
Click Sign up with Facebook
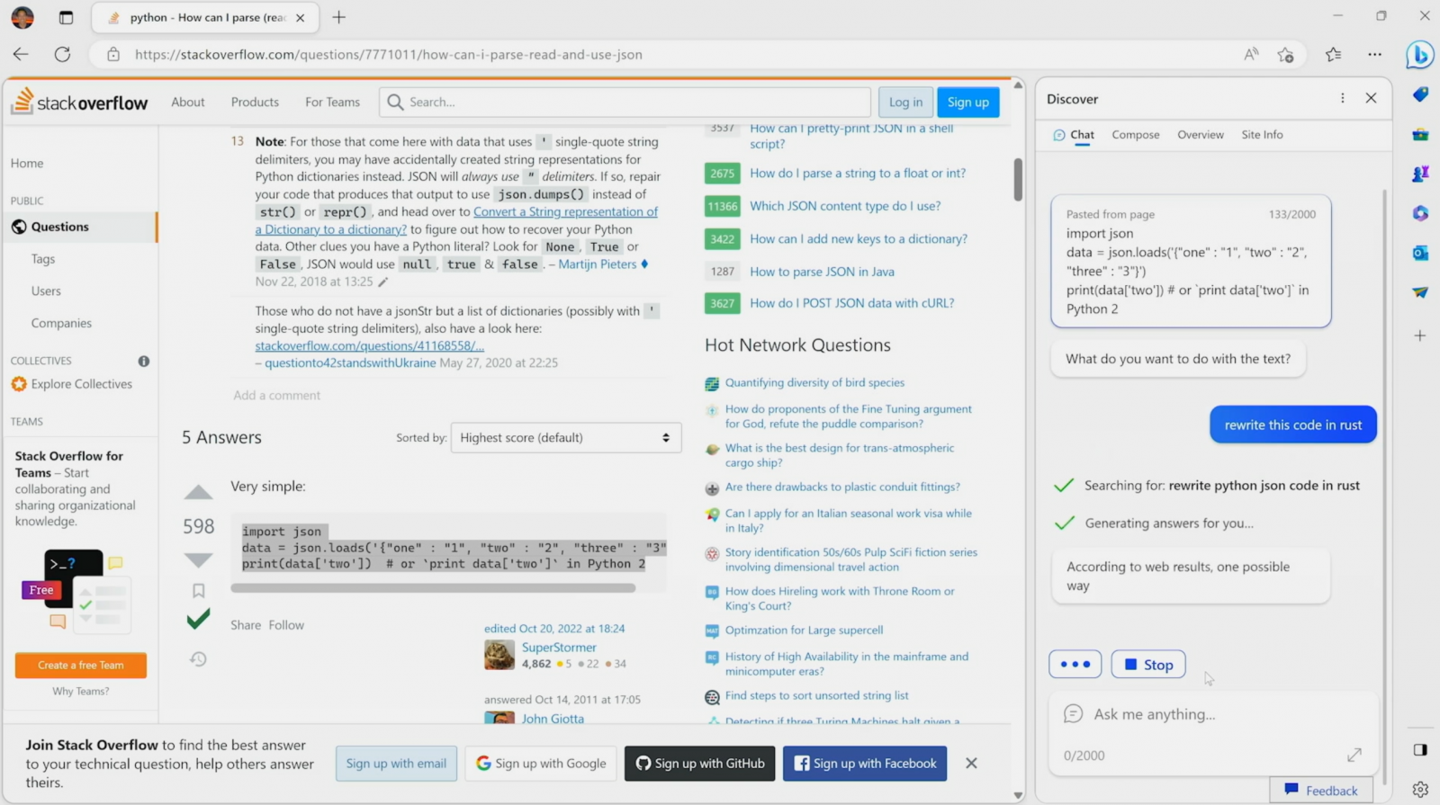(x=865, y=764)
